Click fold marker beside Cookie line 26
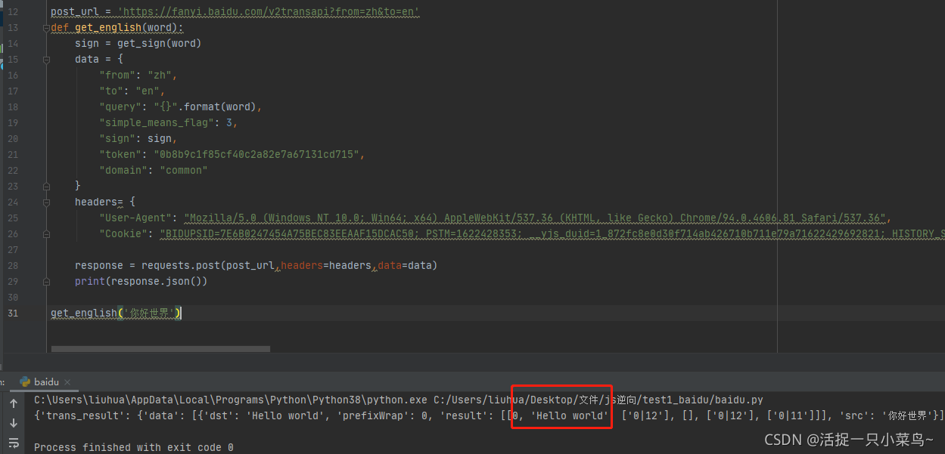Screen dimensions: 945x454 (x=46, y=234)
